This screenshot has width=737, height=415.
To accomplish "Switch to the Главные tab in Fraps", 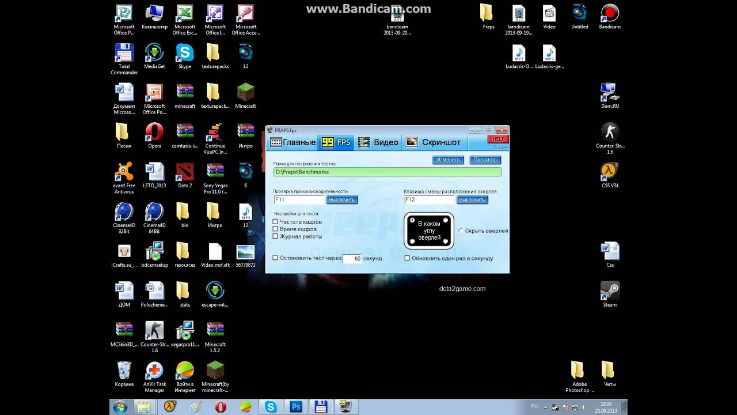I will tap(292, 142).
